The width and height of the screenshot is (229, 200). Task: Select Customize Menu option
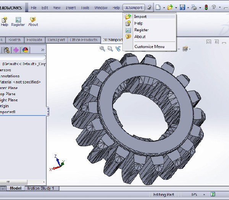coord(149,46)
